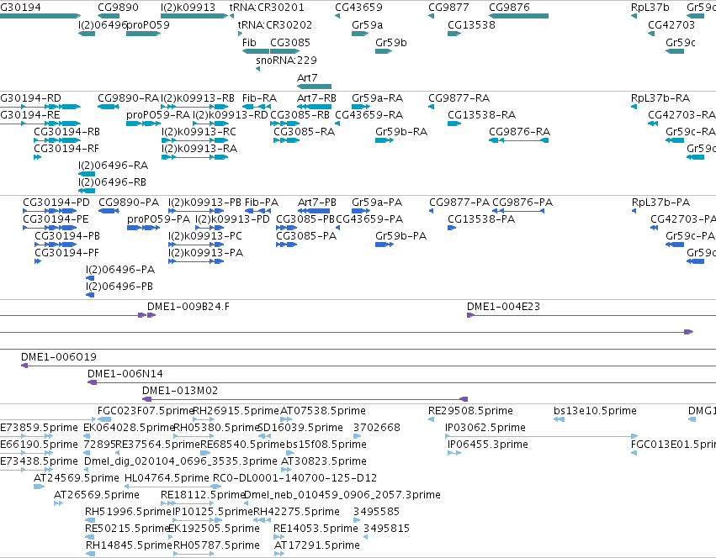Open transcript CG9890-RA
716x558 pixels.
tap(128, 98)
